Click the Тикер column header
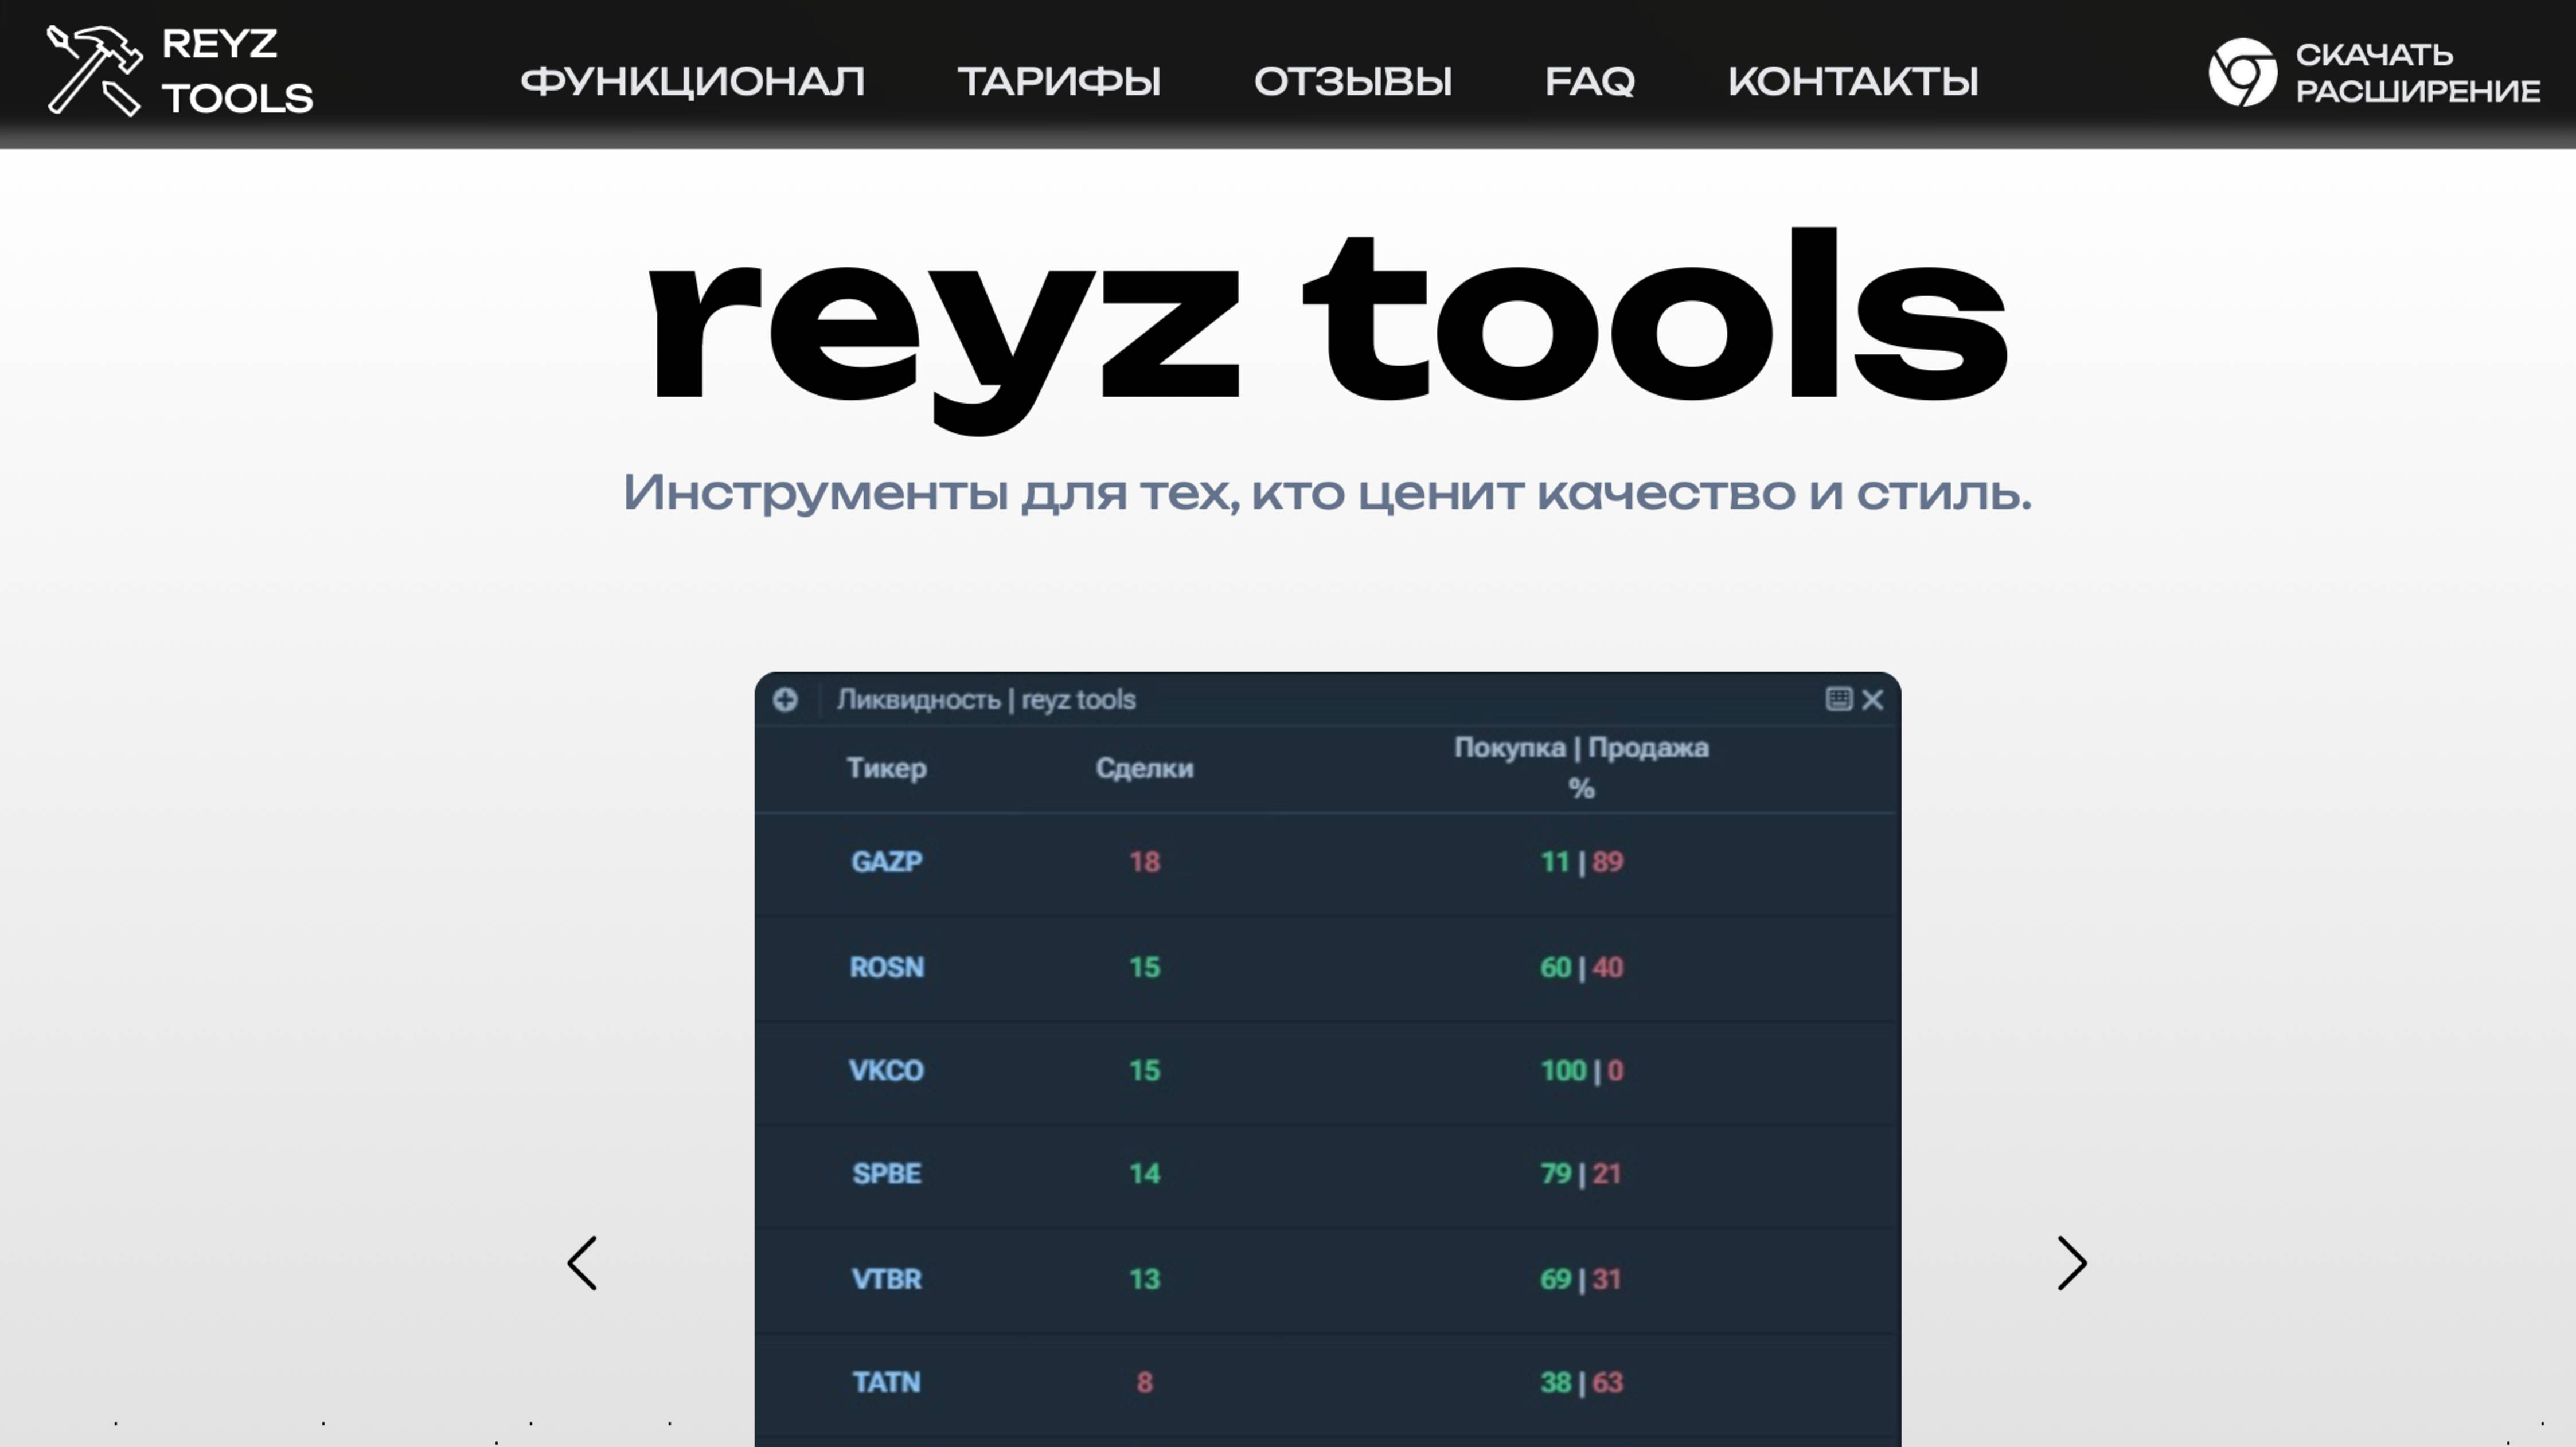Screen dimensions: 2576x1447 click(886, 768)
